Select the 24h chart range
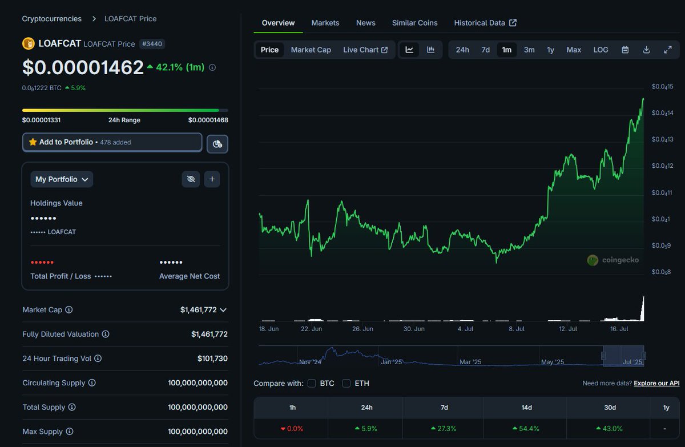Image resolution: width=685 pixels, height=447 pixels. pos(462,50)
